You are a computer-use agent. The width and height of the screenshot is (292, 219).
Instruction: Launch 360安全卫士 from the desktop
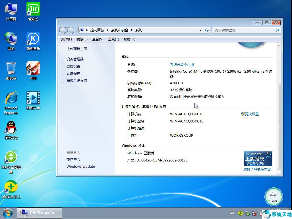point(11,190)
